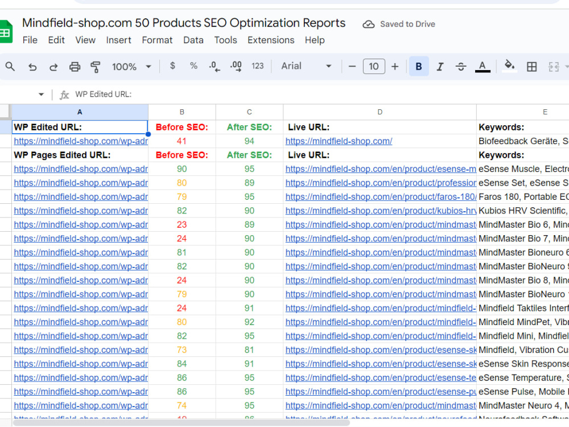The image size is (569, 427).
Task: Open the borders grid tool
Action: pyautogui.click(x=531, y=67)
